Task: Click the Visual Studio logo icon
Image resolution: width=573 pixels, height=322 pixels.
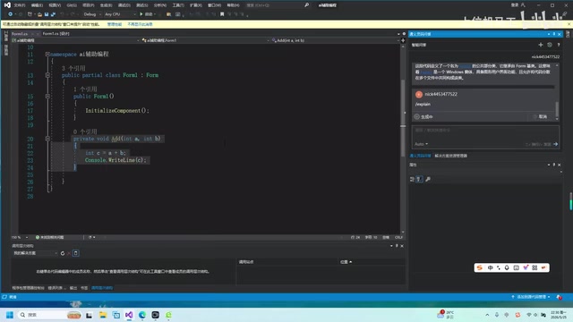Action: (7, 5)
